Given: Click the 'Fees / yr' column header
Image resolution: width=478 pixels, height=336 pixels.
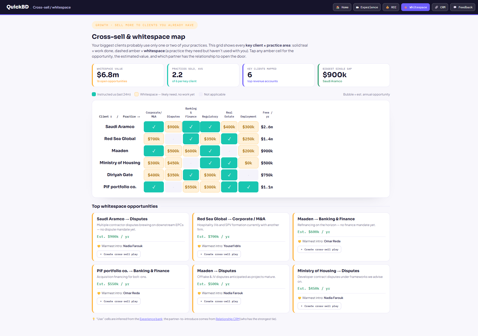Looking at the screenshot, I should (267, 115).
